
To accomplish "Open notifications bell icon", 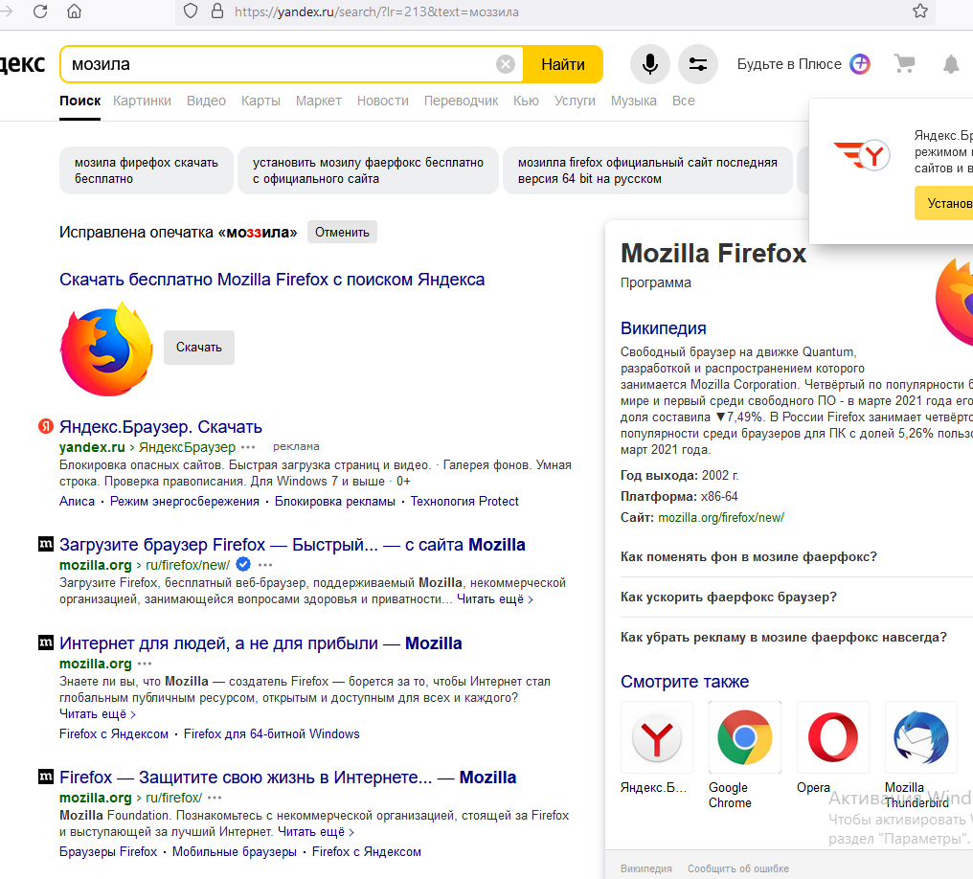I will [951, 64].
